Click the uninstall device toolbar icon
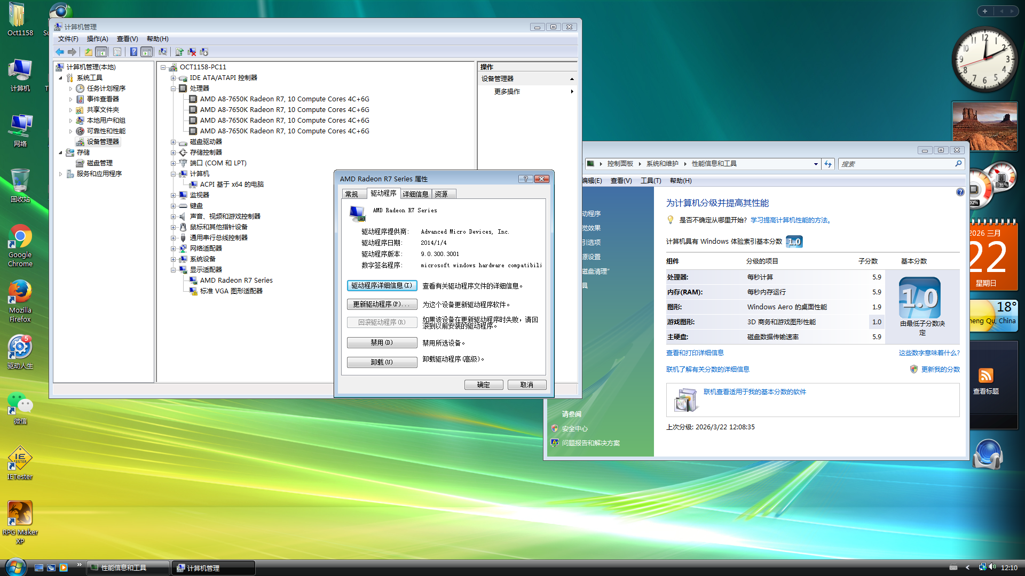Image resolution: width=1025 pixels, height=576 pixels. coord(192,52)
